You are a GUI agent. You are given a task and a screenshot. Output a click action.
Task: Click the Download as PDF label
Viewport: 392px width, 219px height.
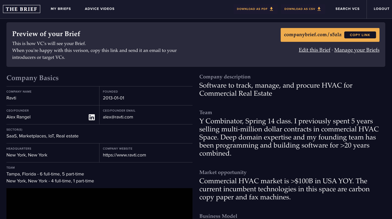pos(252,9)
